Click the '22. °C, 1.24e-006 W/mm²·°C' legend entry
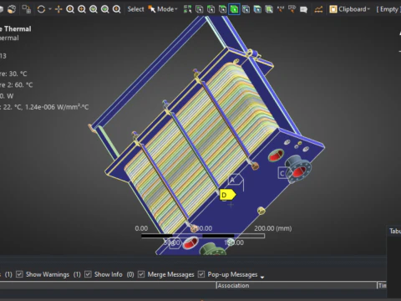401x301 pixels. pos(46,107)
